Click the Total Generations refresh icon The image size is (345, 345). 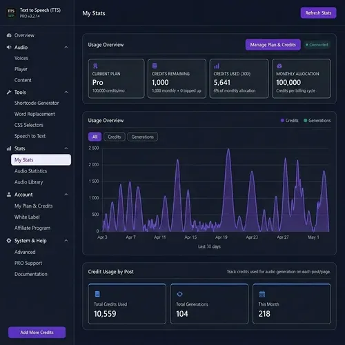click(179, 294)
